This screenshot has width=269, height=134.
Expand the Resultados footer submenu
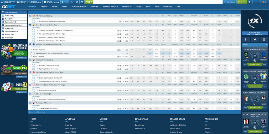point(144,129)
